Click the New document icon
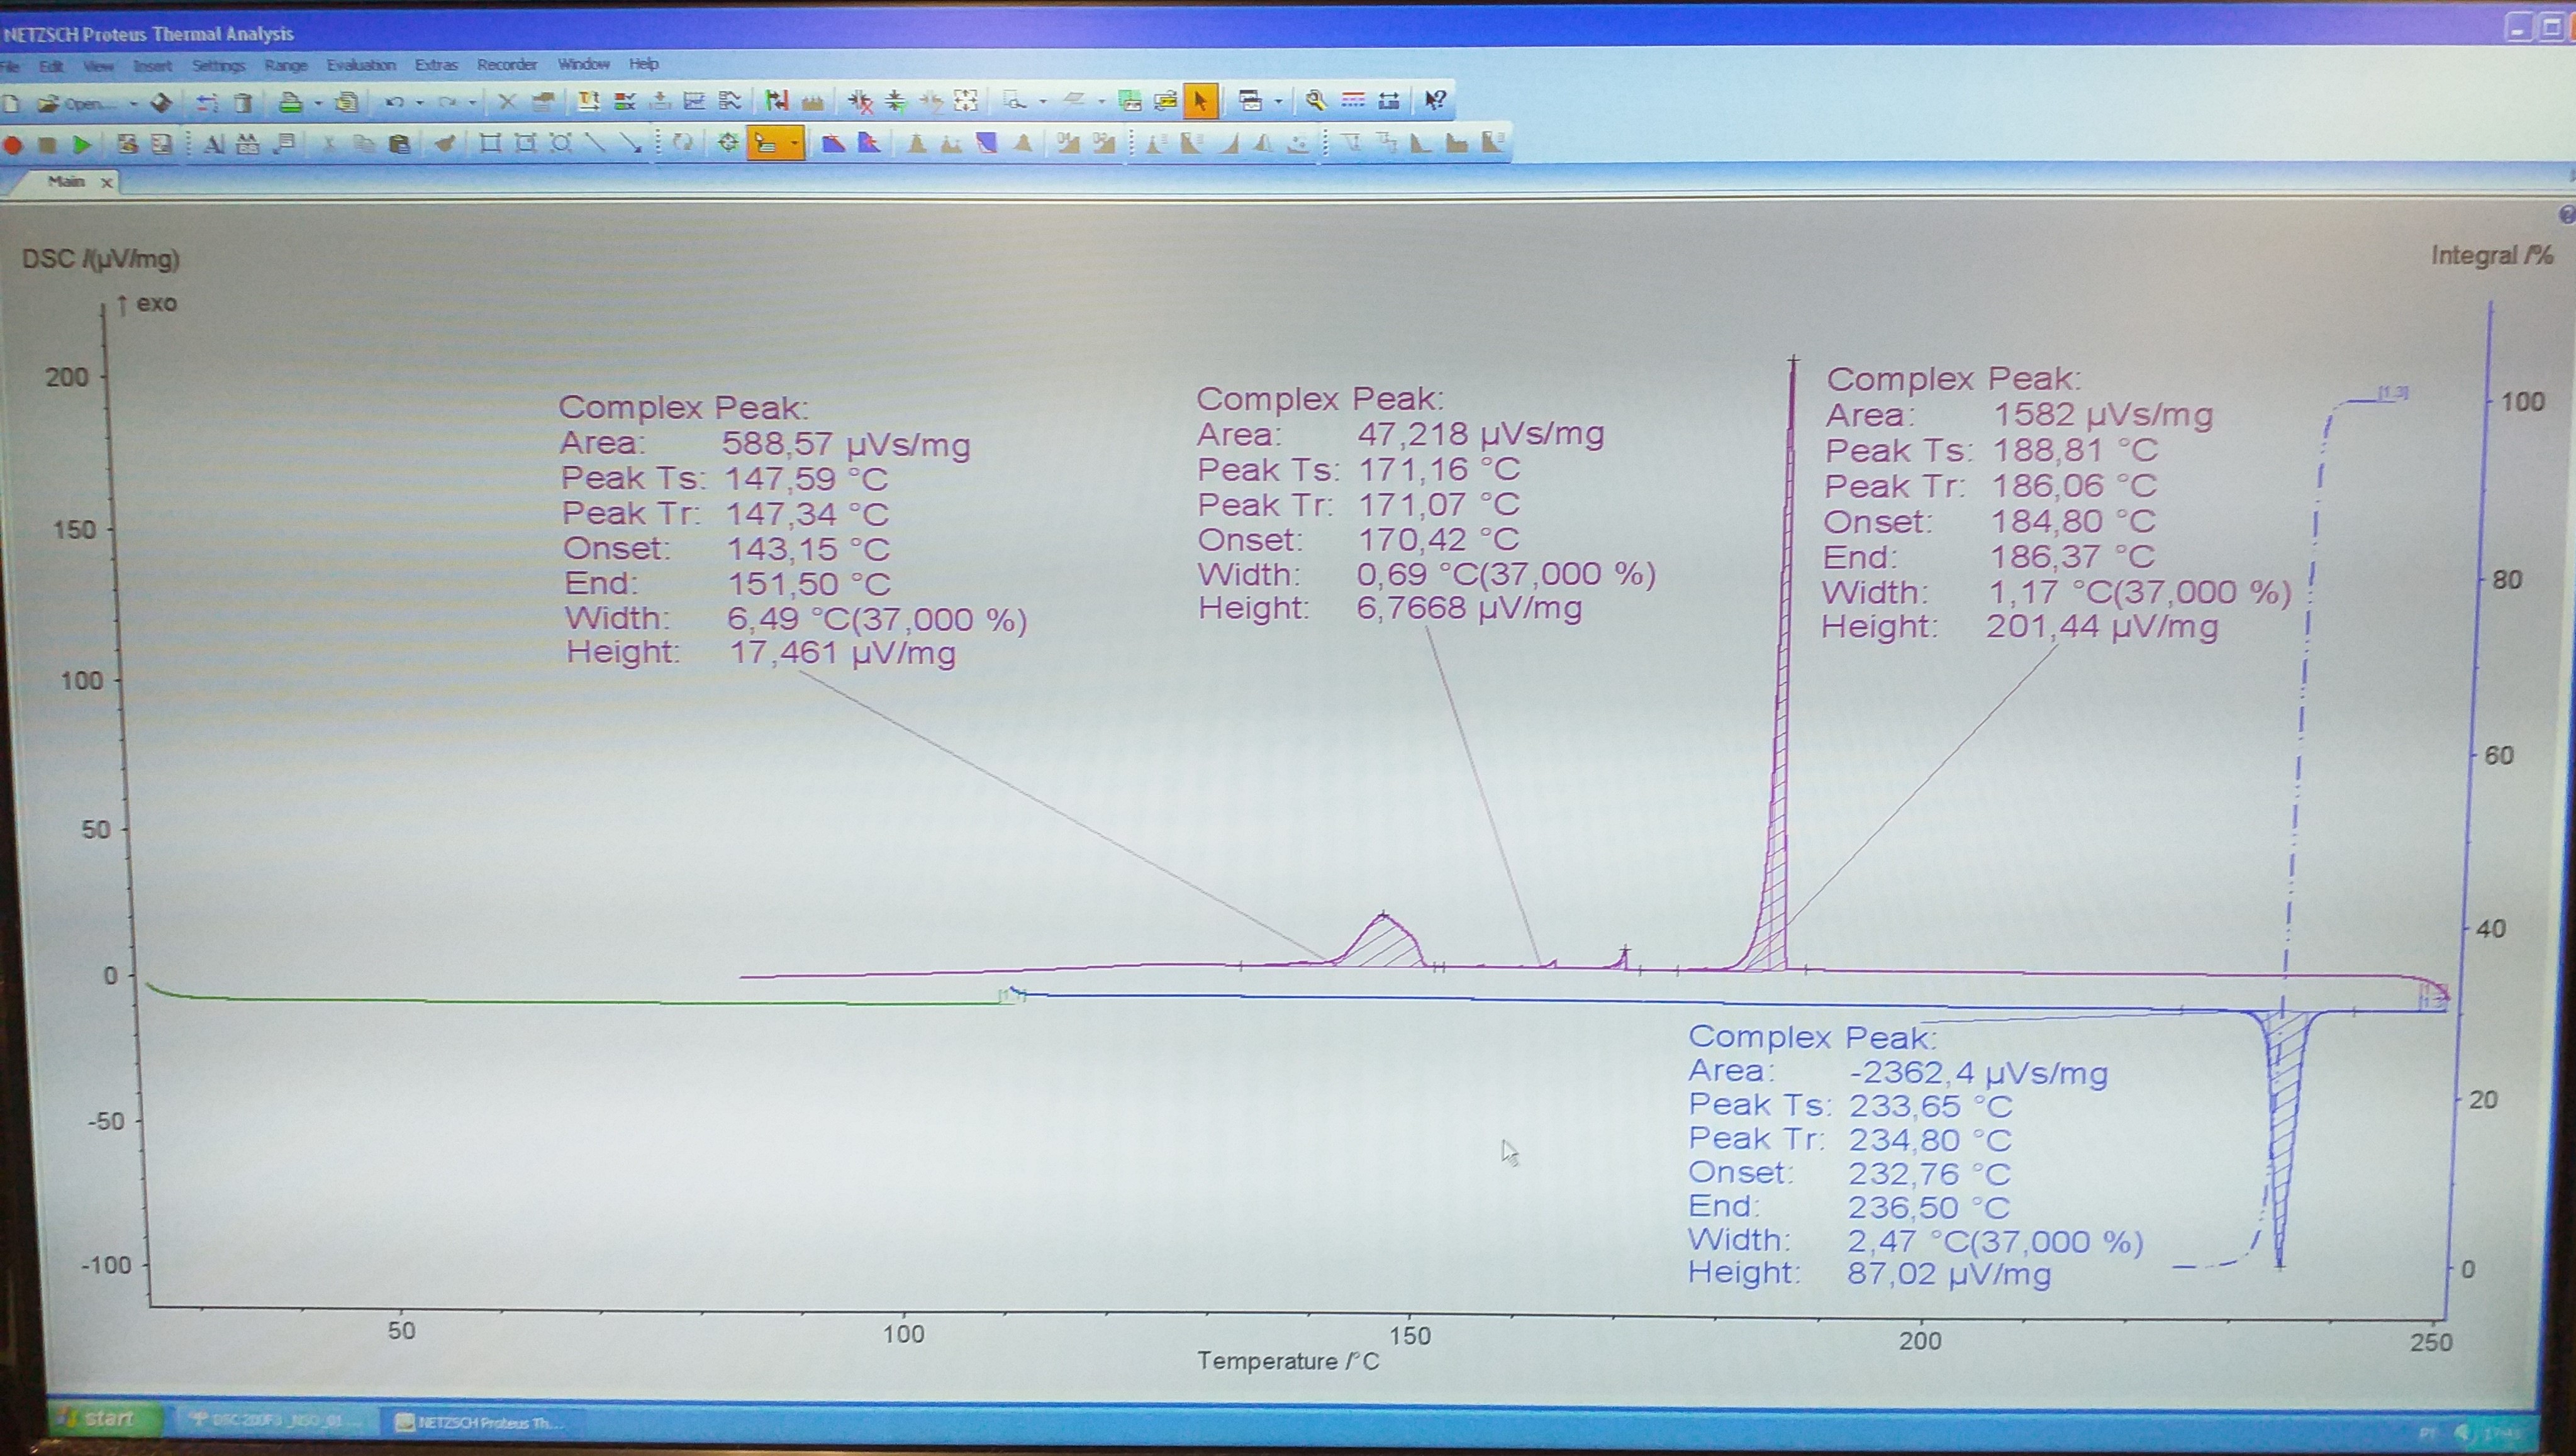 pyautogui.click(x=10, y=103)
